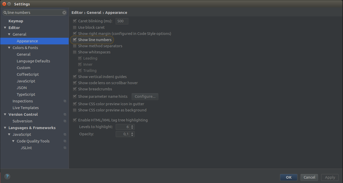Select Keymap in the settings tree
The height and width of the screenshot is (183, 343).
[x=16, y=21]
